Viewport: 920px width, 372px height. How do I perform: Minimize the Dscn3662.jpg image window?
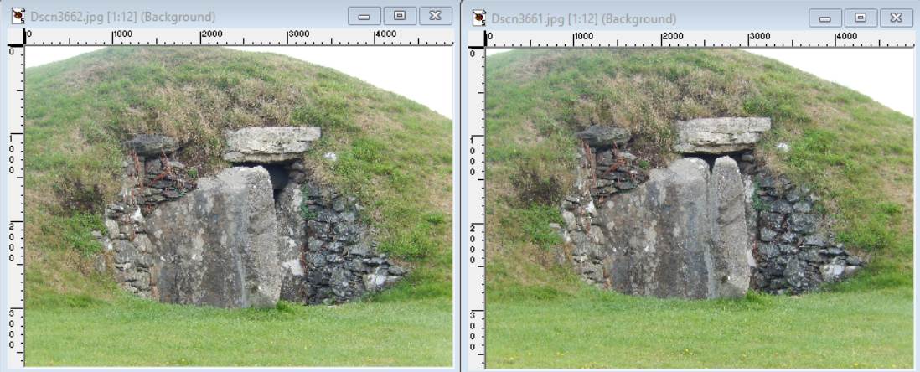coord(364,16)
